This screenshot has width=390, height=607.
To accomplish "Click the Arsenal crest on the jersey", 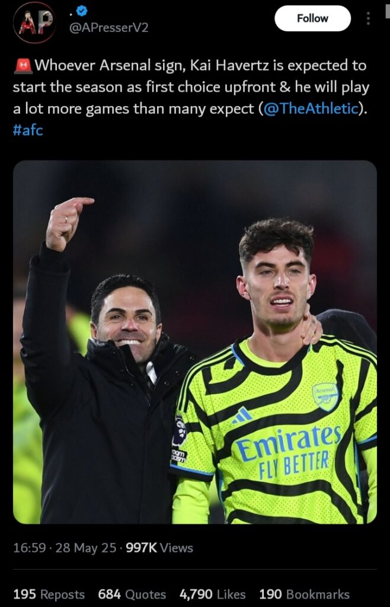I will (x=325, y=397).
